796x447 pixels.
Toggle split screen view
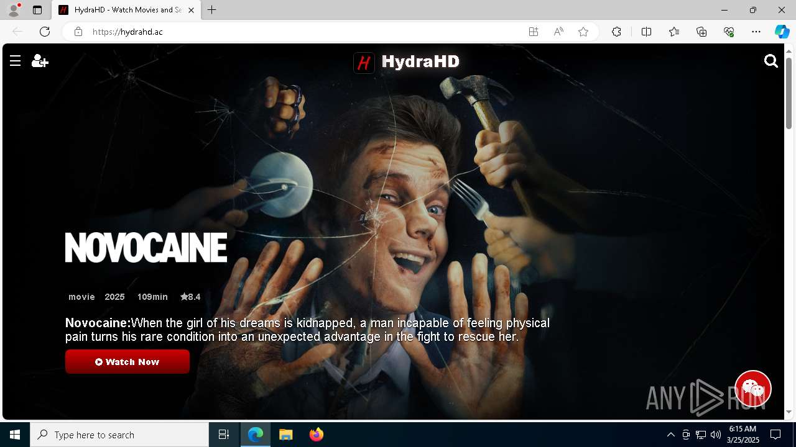646,32
